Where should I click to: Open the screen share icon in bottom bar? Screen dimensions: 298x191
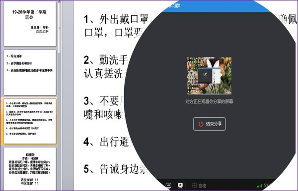168,186
